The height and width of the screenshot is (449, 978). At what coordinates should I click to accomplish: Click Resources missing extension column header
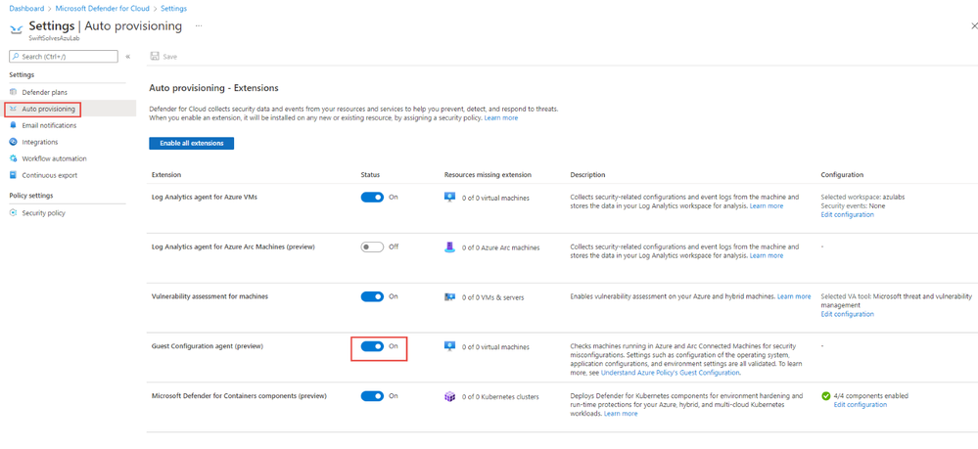point(488,174)
